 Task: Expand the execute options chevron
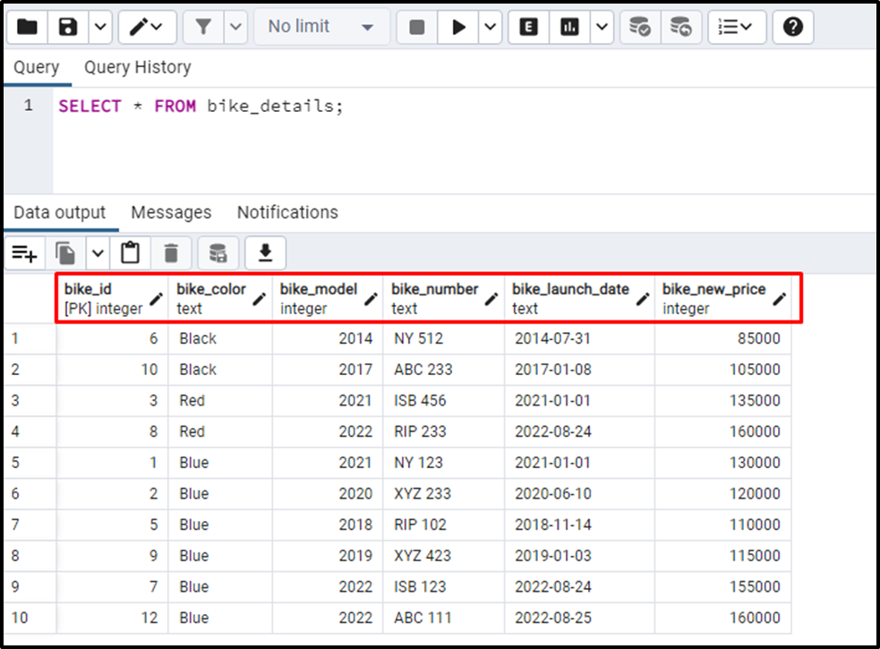(488, 27)
